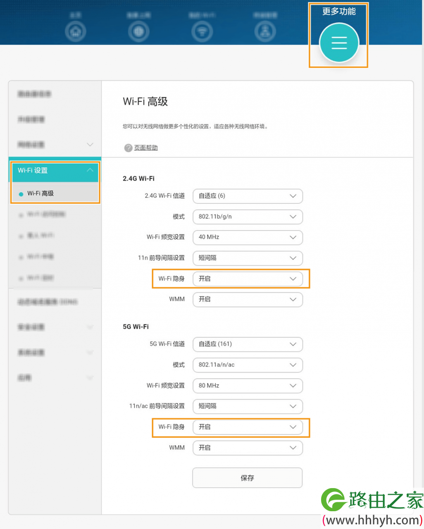Open the 5G Wi-Fi 信道 dropdown
Viewport: 424px width, 529px height.
pos(248,344)
